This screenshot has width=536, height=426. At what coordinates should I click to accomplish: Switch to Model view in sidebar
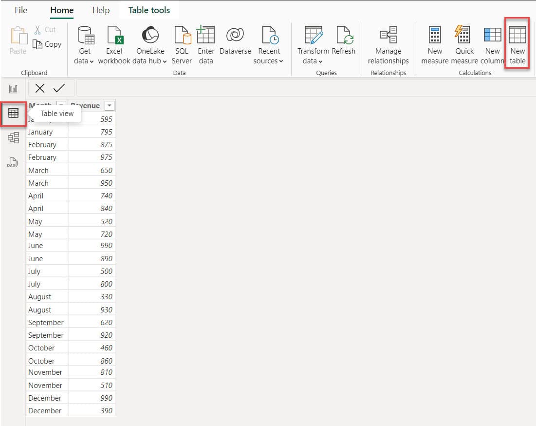[x=13, y=138]
